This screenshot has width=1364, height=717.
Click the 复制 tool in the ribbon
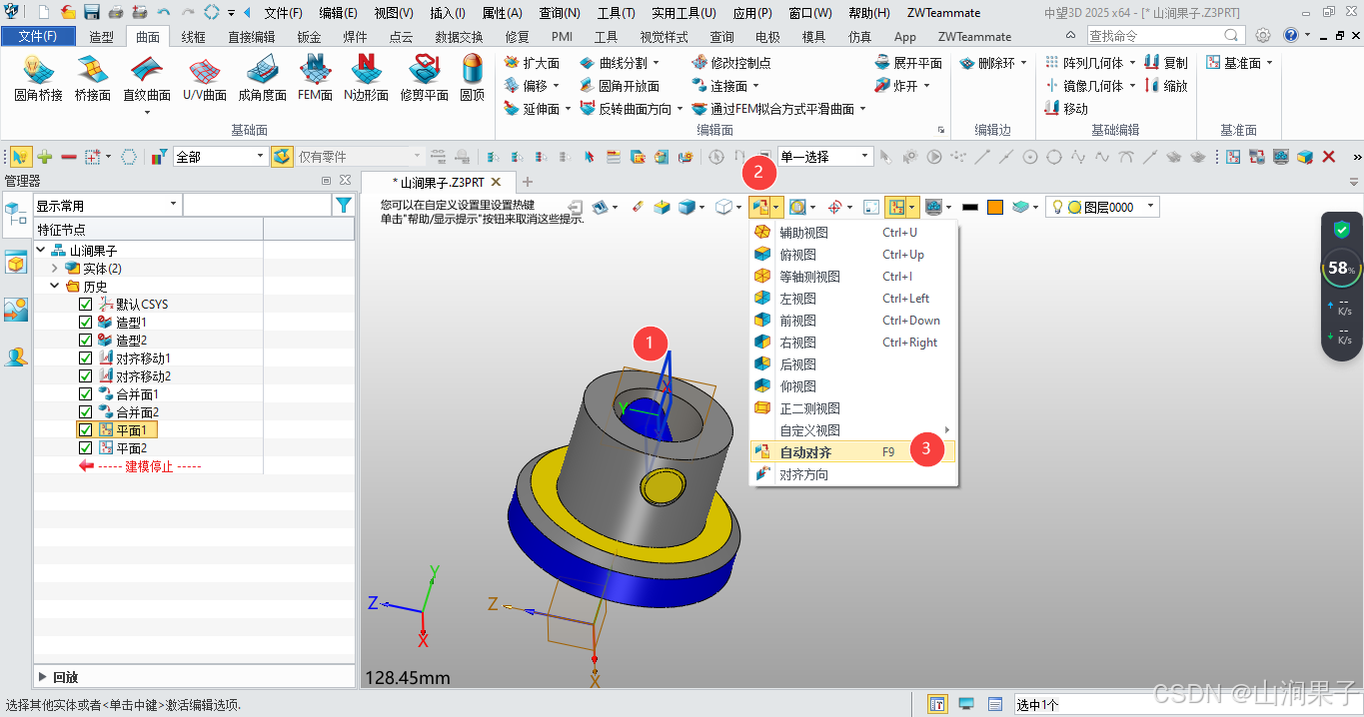pos(1165,63)
